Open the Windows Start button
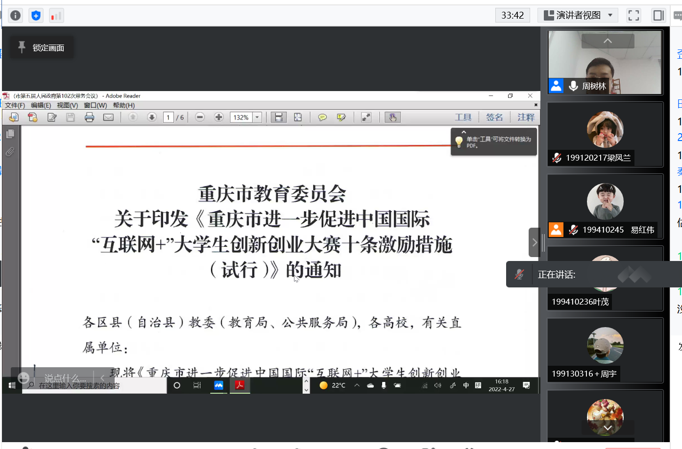This screenshot has height=449, width=682. point(12,385)
